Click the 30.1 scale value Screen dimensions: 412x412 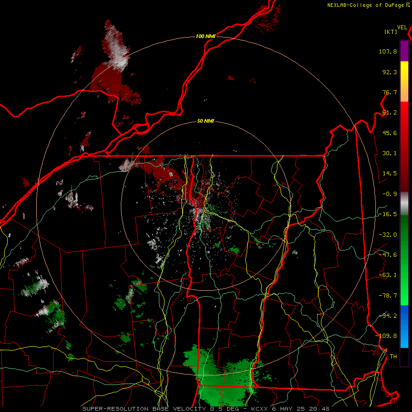click(x=390, y=153)
